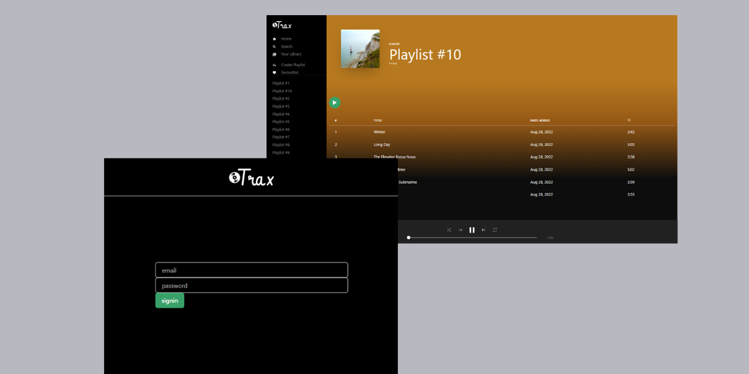This screenshot has width=749, height=374.
Task: Click the 0:00 time label in player
Action: pos(551,238)
